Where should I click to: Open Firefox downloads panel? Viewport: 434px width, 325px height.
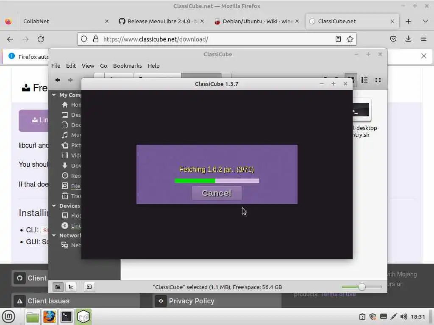(408, 39)
